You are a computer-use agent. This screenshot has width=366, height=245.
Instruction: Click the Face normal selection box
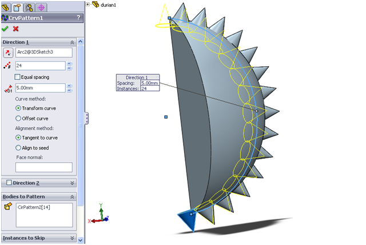click(44, 167)
